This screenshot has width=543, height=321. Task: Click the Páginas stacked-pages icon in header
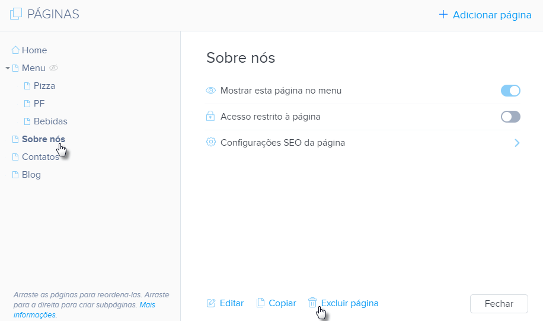coord(16,14)
